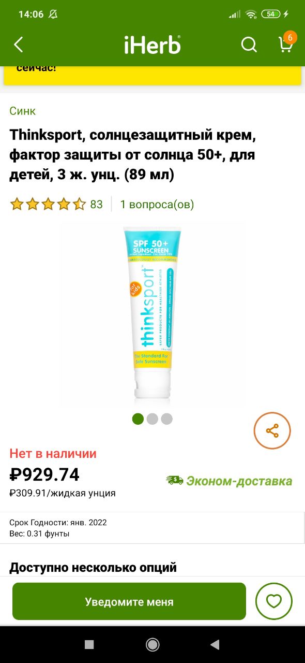The height and width of the screenshot is (663, 305).
Task: Tap the iHerb logo
Action: tap(152, 45)
